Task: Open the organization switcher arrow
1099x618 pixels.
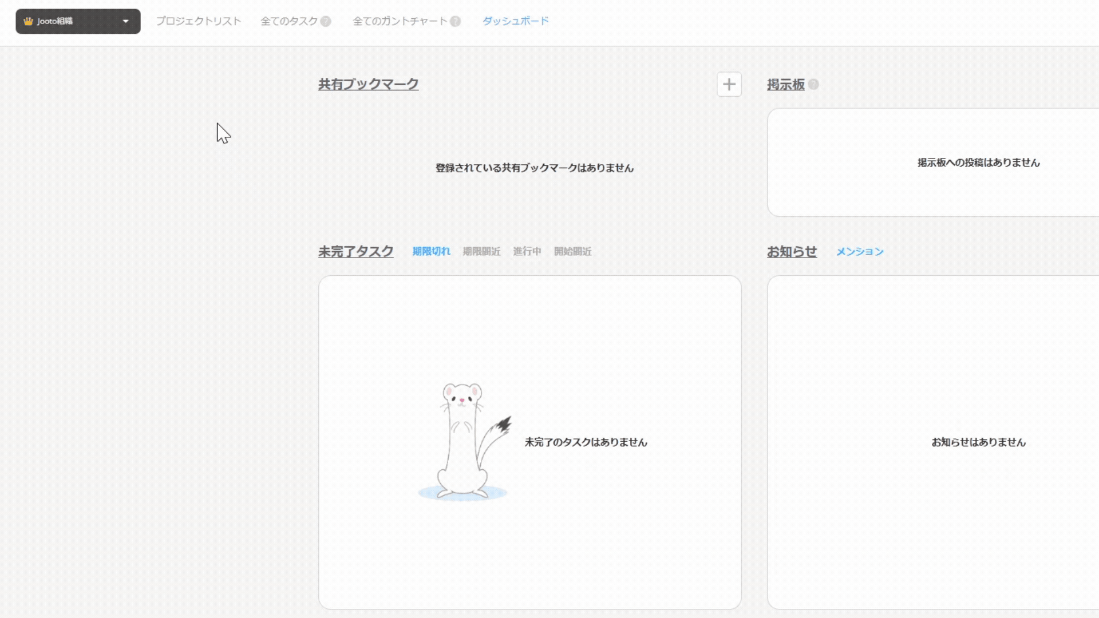Action: [125, 21]
